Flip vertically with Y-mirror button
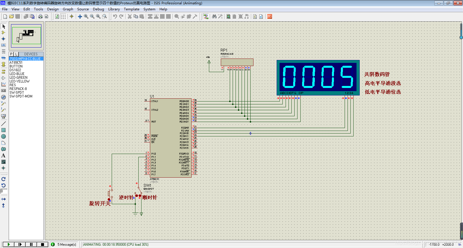Screen dimensions: 463x248 coord(3,206)
